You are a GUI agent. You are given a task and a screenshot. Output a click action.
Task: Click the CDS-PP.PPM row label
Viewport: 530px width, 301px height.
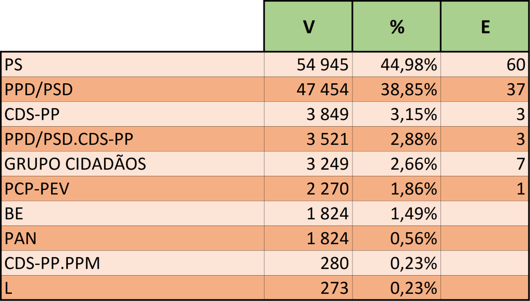click(52, 263)
